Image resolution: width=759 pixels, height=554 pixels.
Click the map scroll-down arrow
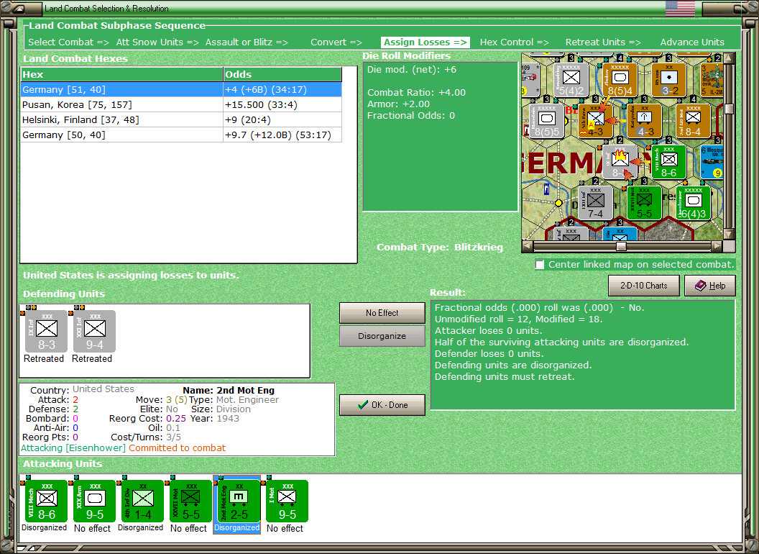coord(729,234)
